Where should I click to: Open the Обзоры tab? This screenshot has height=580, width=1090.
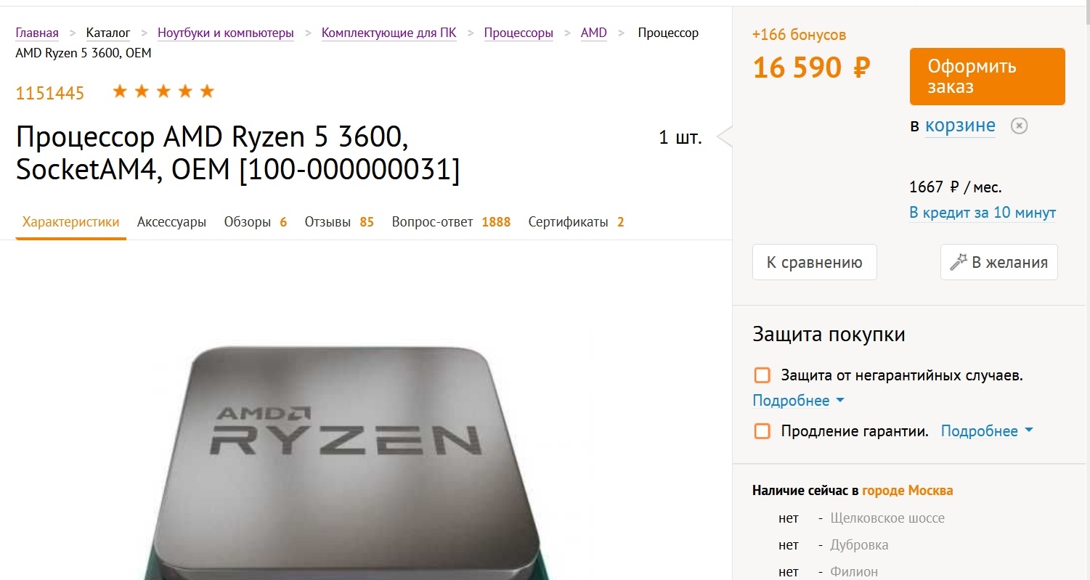point(256,222)
